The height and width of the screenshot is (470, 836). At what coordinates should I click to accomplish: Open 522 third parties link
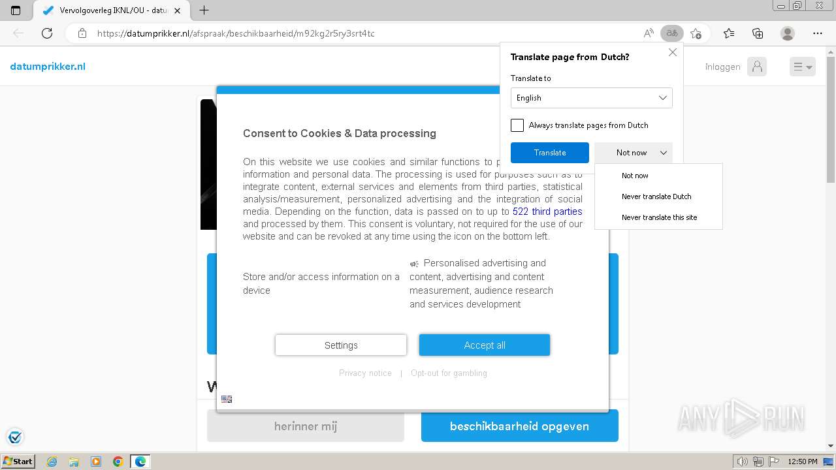click(547, 211)
